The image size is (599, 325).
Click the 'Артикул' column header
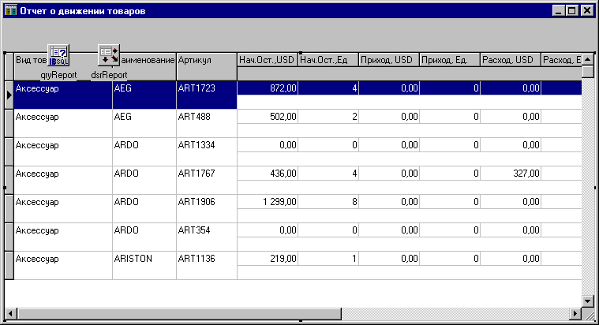(207, 67)
